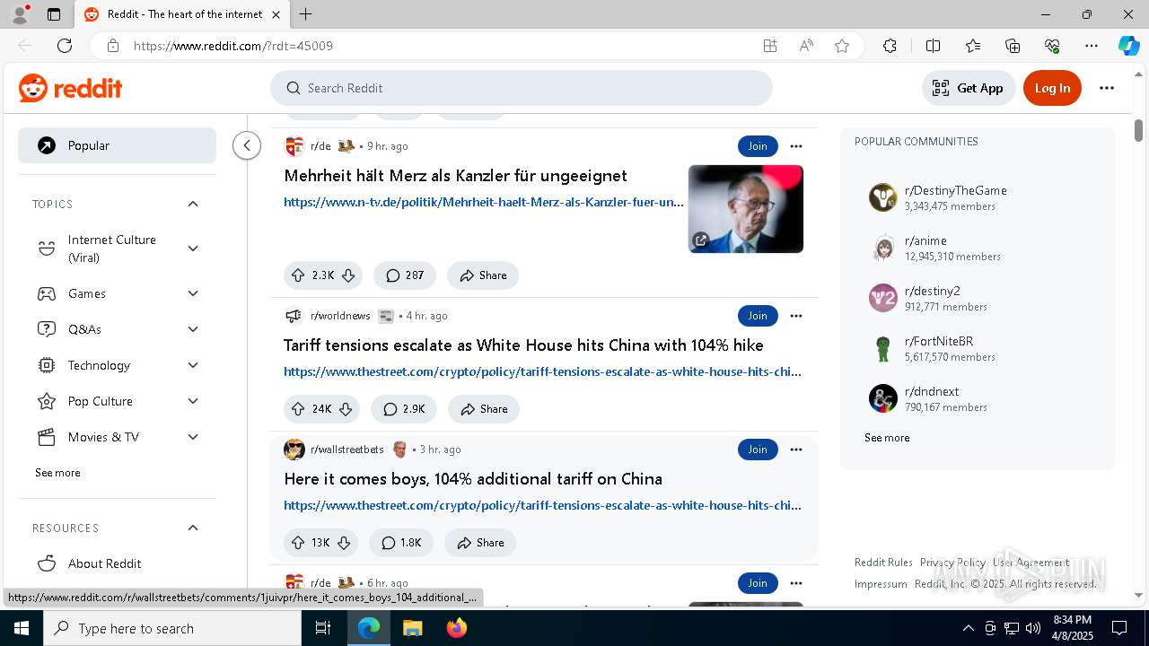Open Edge Copilot icon

click(x=1128, y=46)
